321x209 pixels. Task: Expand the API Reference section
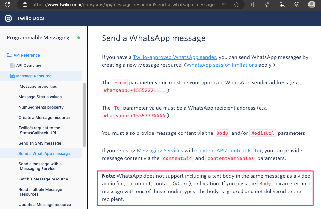click(27, 55)
